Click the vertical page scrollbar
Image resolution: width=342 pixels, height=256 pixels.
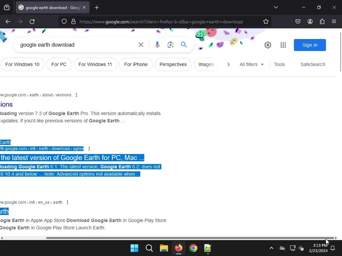(340, 52)
